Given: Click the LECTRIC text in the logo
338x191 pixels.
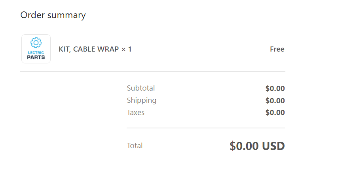Looking at the screenshot, I should [36, 52].
